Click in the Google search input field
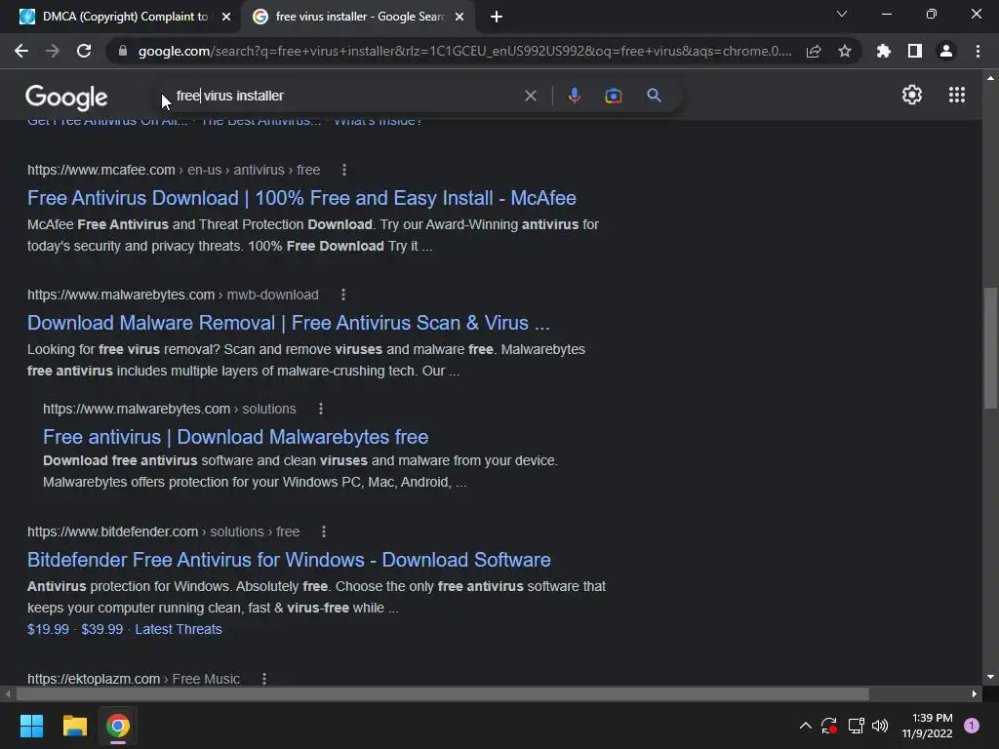Image resolution: width=999 pixels, height=749 pixels. tap(344, 96)
